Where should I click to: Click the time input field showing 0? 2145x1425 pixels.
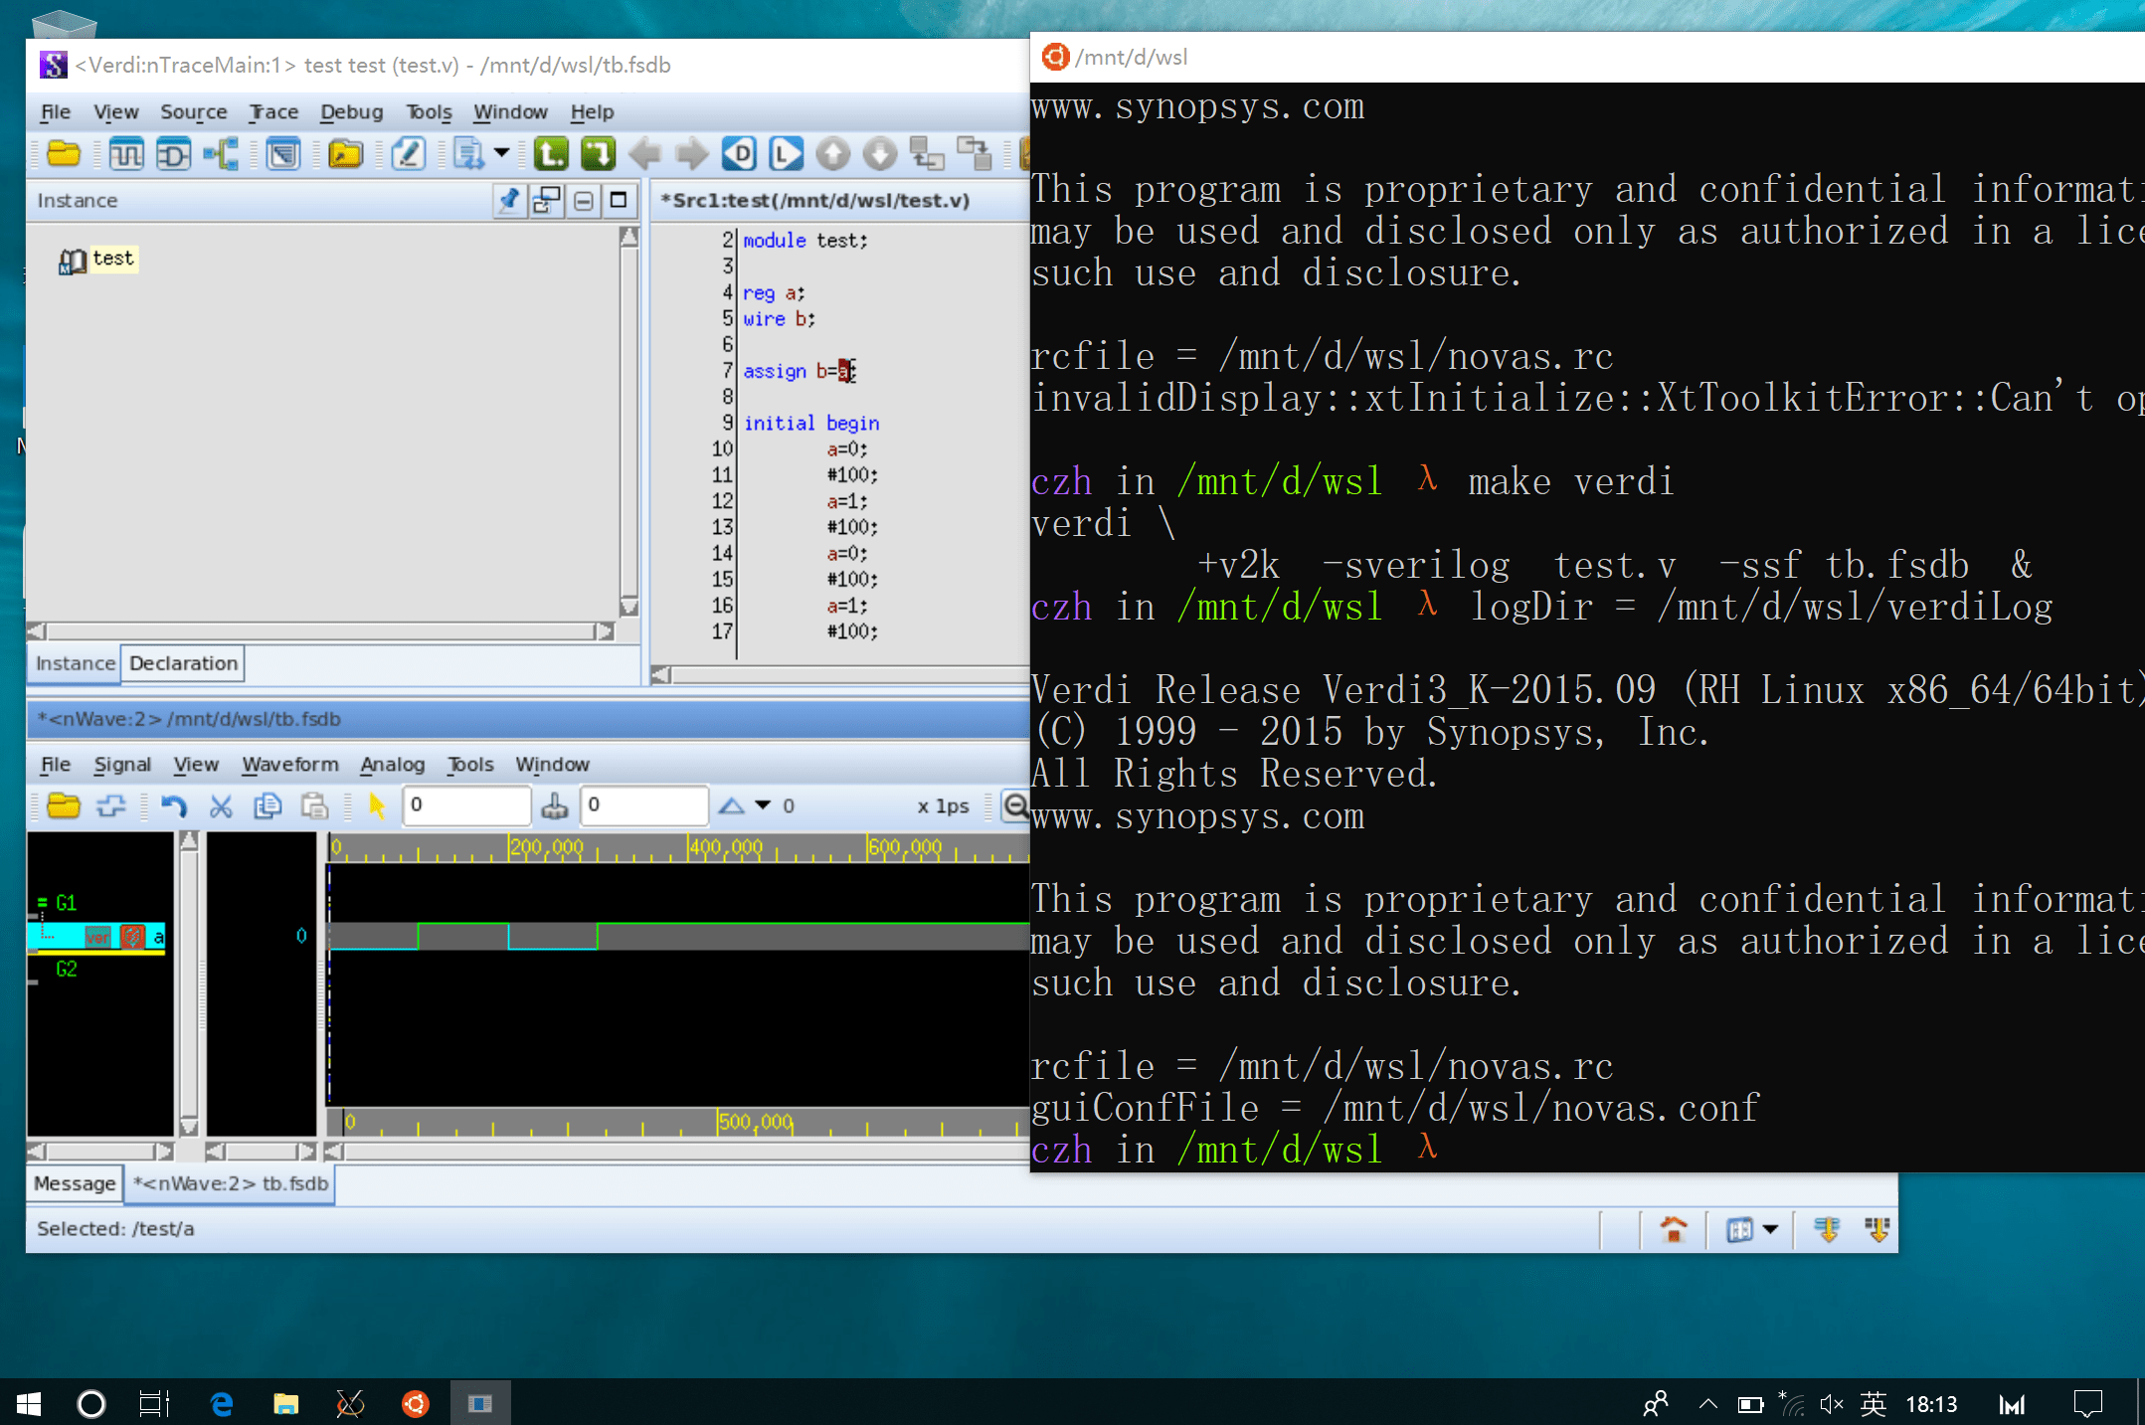coord(466,805)
